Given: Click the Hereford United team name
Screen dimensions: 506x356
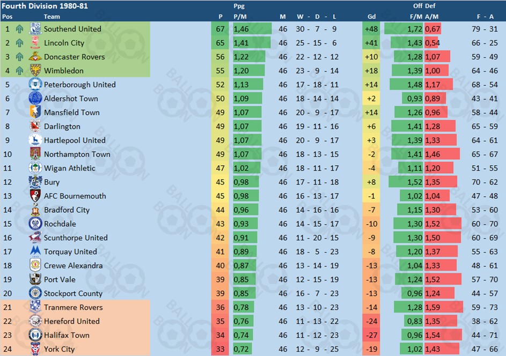Looking at the screenshot, I should [72, 321].
